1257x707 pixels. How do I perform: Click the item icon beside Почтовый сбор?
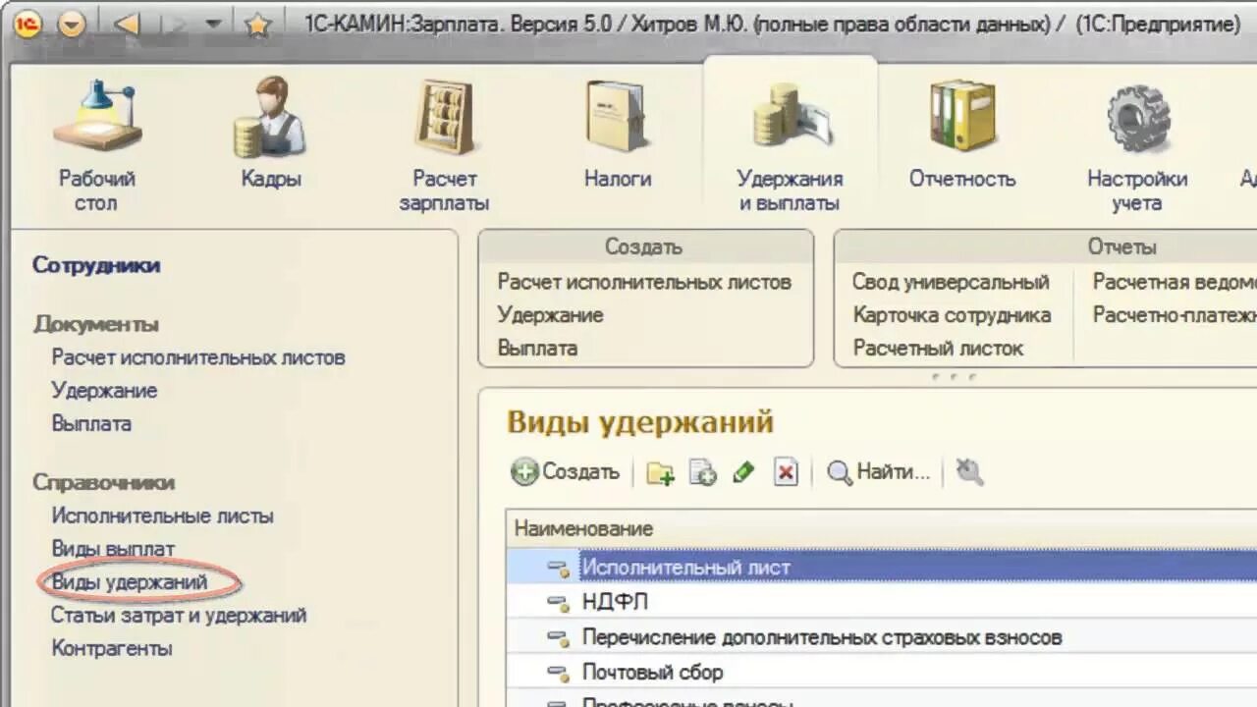click(558, 674)
